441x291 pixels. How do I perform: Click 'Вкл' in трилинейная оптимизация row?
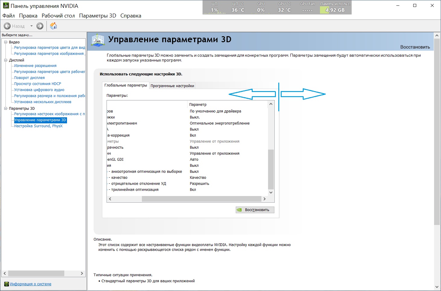[x=193, y=190]
